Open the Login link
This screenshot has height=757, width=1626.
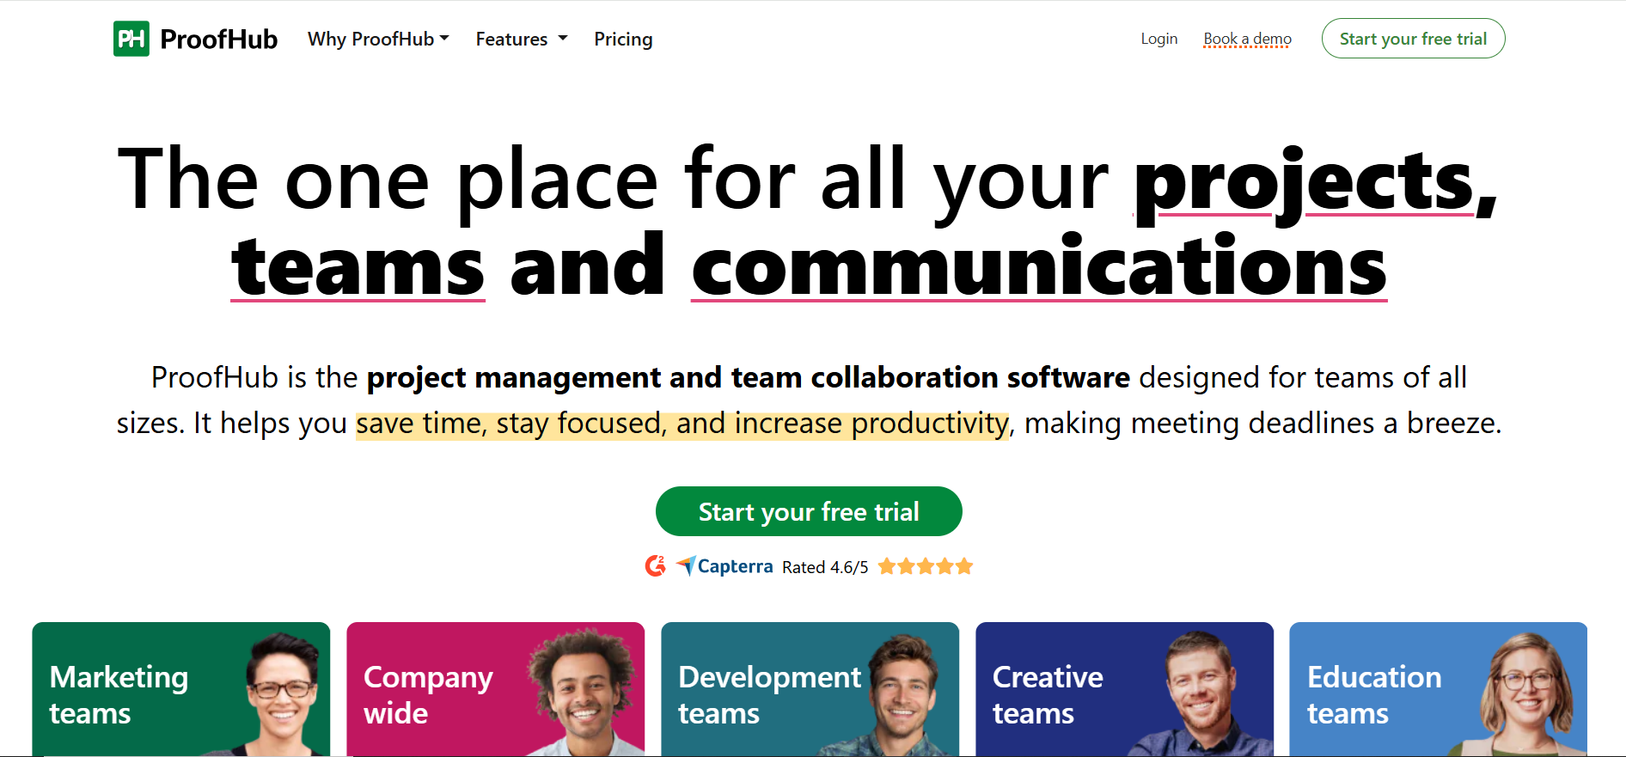[x=1158, y=39]
